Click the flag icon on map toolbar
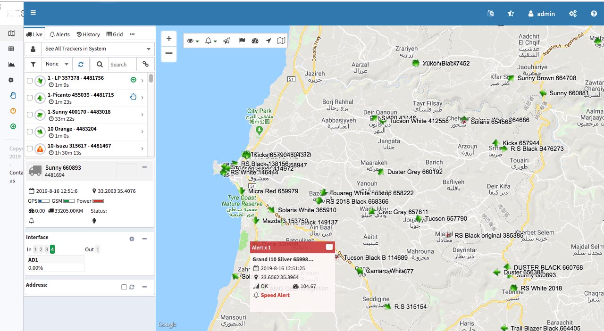This screenshot has width=604, height=331. 242,41
